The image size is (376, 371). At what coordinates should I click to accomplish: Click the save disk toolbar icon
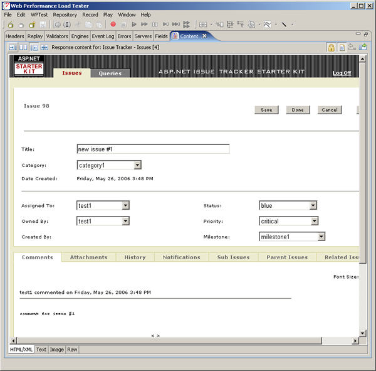pos(43,24)
